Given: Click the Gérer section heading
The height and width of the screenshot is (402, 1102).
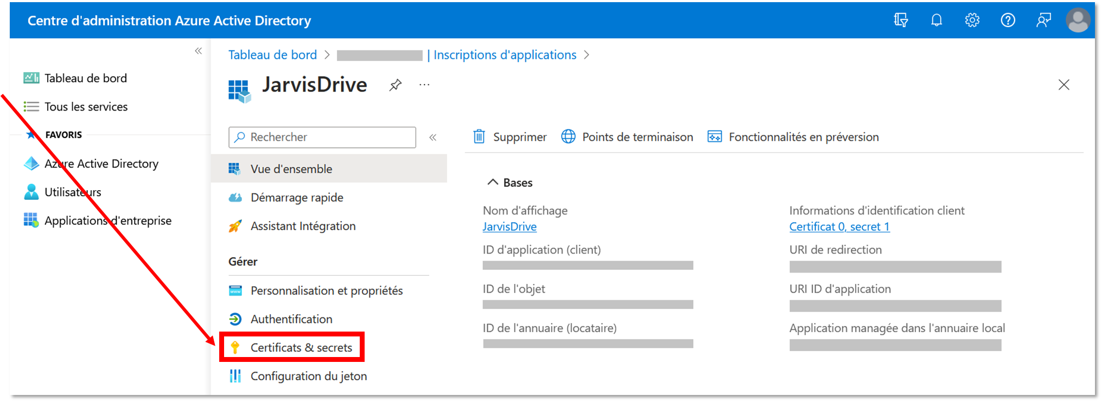Looking at the screenshot, I should [243, 262].
